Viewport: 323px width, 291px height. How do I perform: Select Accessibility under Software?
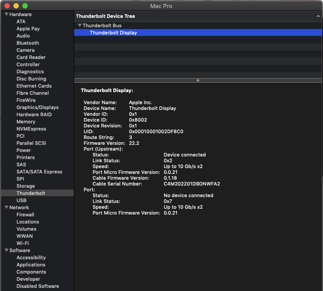(31, 257)
